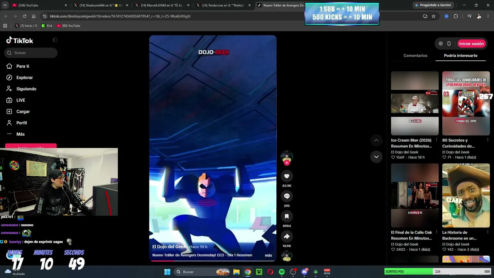
Task: Bookmark this page with the star icon
Action: pyautogui.click(x=433, y=16)
